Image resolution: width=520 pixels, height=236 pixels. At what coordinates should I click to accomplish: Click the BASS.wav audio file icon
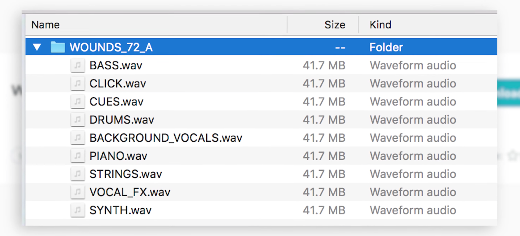click(78, 65)
